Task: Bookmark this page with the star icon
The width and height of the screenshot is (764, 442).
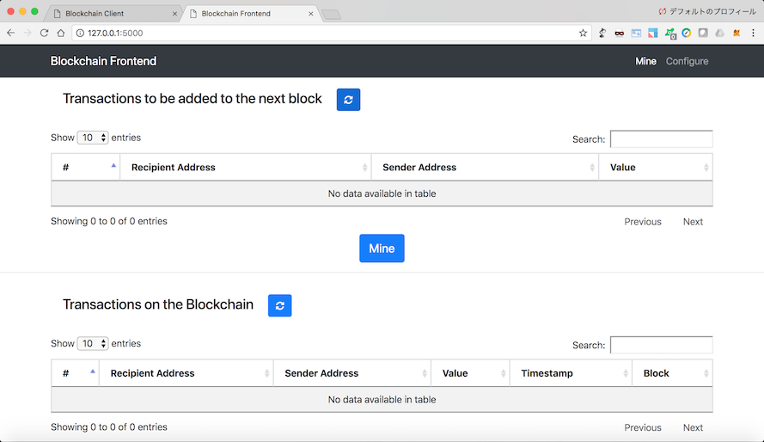Action: 583,33
